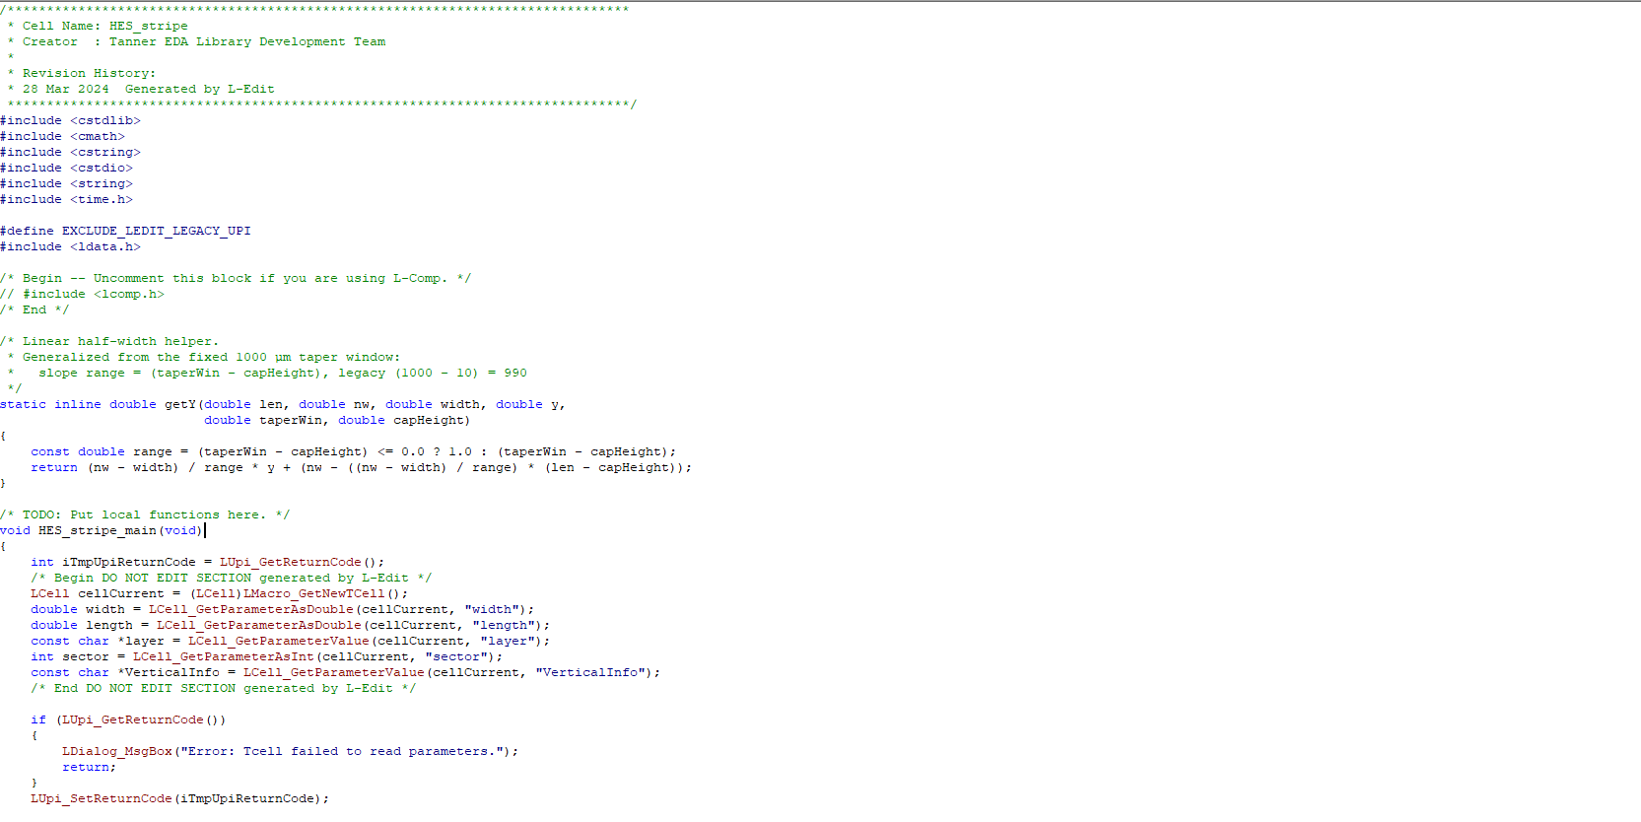Click the LDialog_MsgBox error call
Image resolution: width=1641 pixels, height=822 pixels.
point(116,751)
